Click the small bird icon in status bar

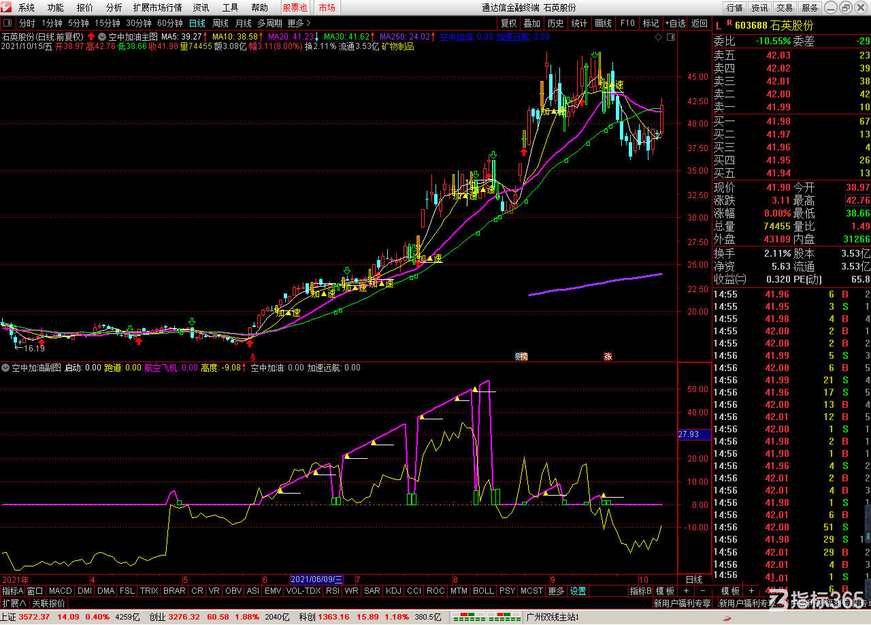click(728, 618)
